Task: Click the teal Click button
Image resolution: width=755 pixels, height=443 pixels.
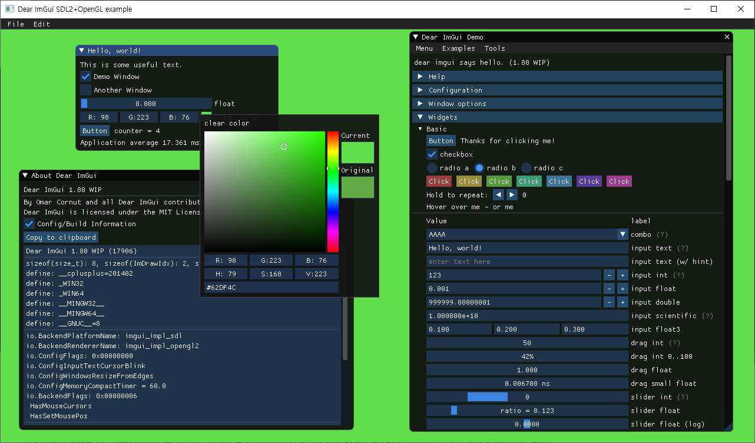Action: point(529,181)
